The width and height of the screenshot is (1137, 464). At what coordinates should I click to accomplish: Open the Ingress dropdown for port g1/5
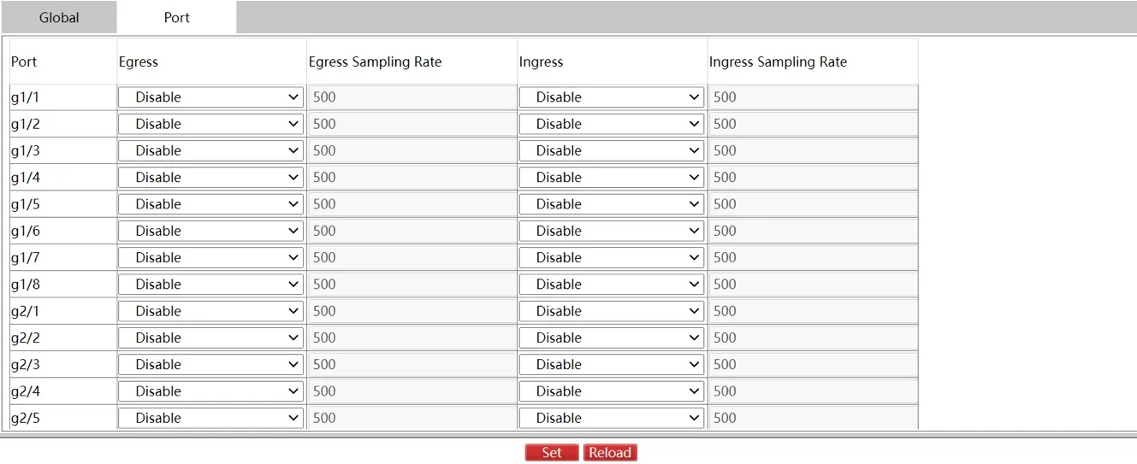611,204
